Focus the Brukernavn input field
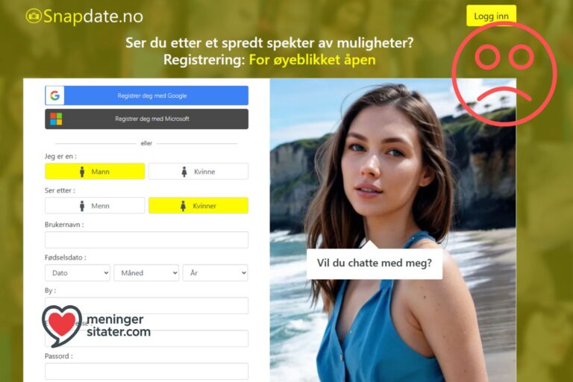 tap(146, 239)
